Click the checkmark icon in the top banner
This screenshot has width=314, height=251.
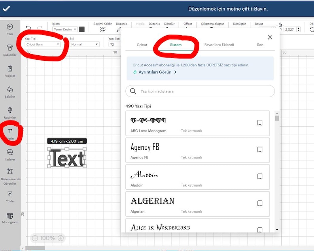pos(6,9)
